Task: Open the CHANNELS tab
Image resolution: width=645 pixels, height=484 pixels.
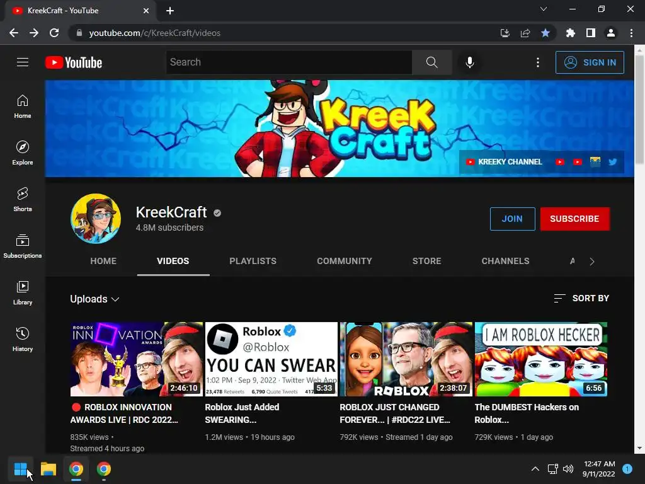Action: [505, 261]
